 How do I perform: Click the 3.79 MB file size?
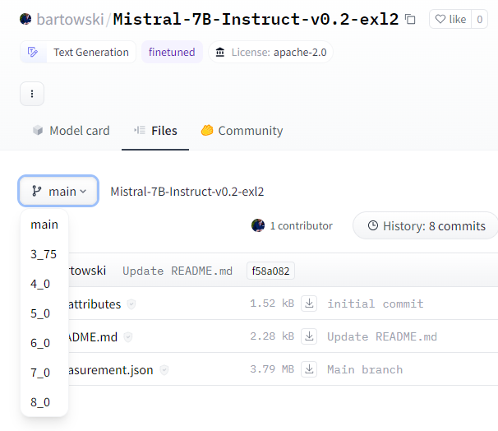(x=272, y=369)
